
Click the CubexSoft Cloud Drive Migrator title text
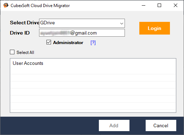click(x=40, y=6)
